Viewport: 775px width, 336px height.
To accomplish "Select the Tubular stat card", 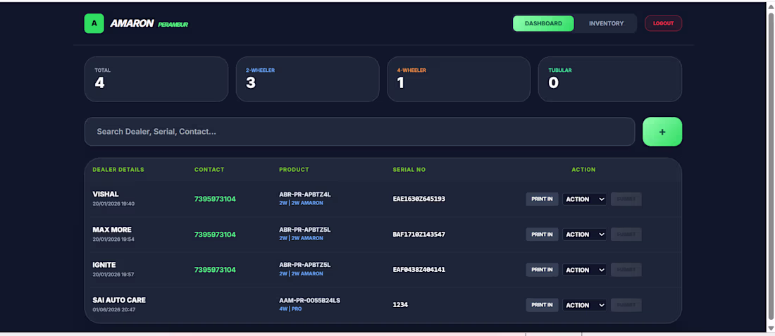I will (610, 79).
